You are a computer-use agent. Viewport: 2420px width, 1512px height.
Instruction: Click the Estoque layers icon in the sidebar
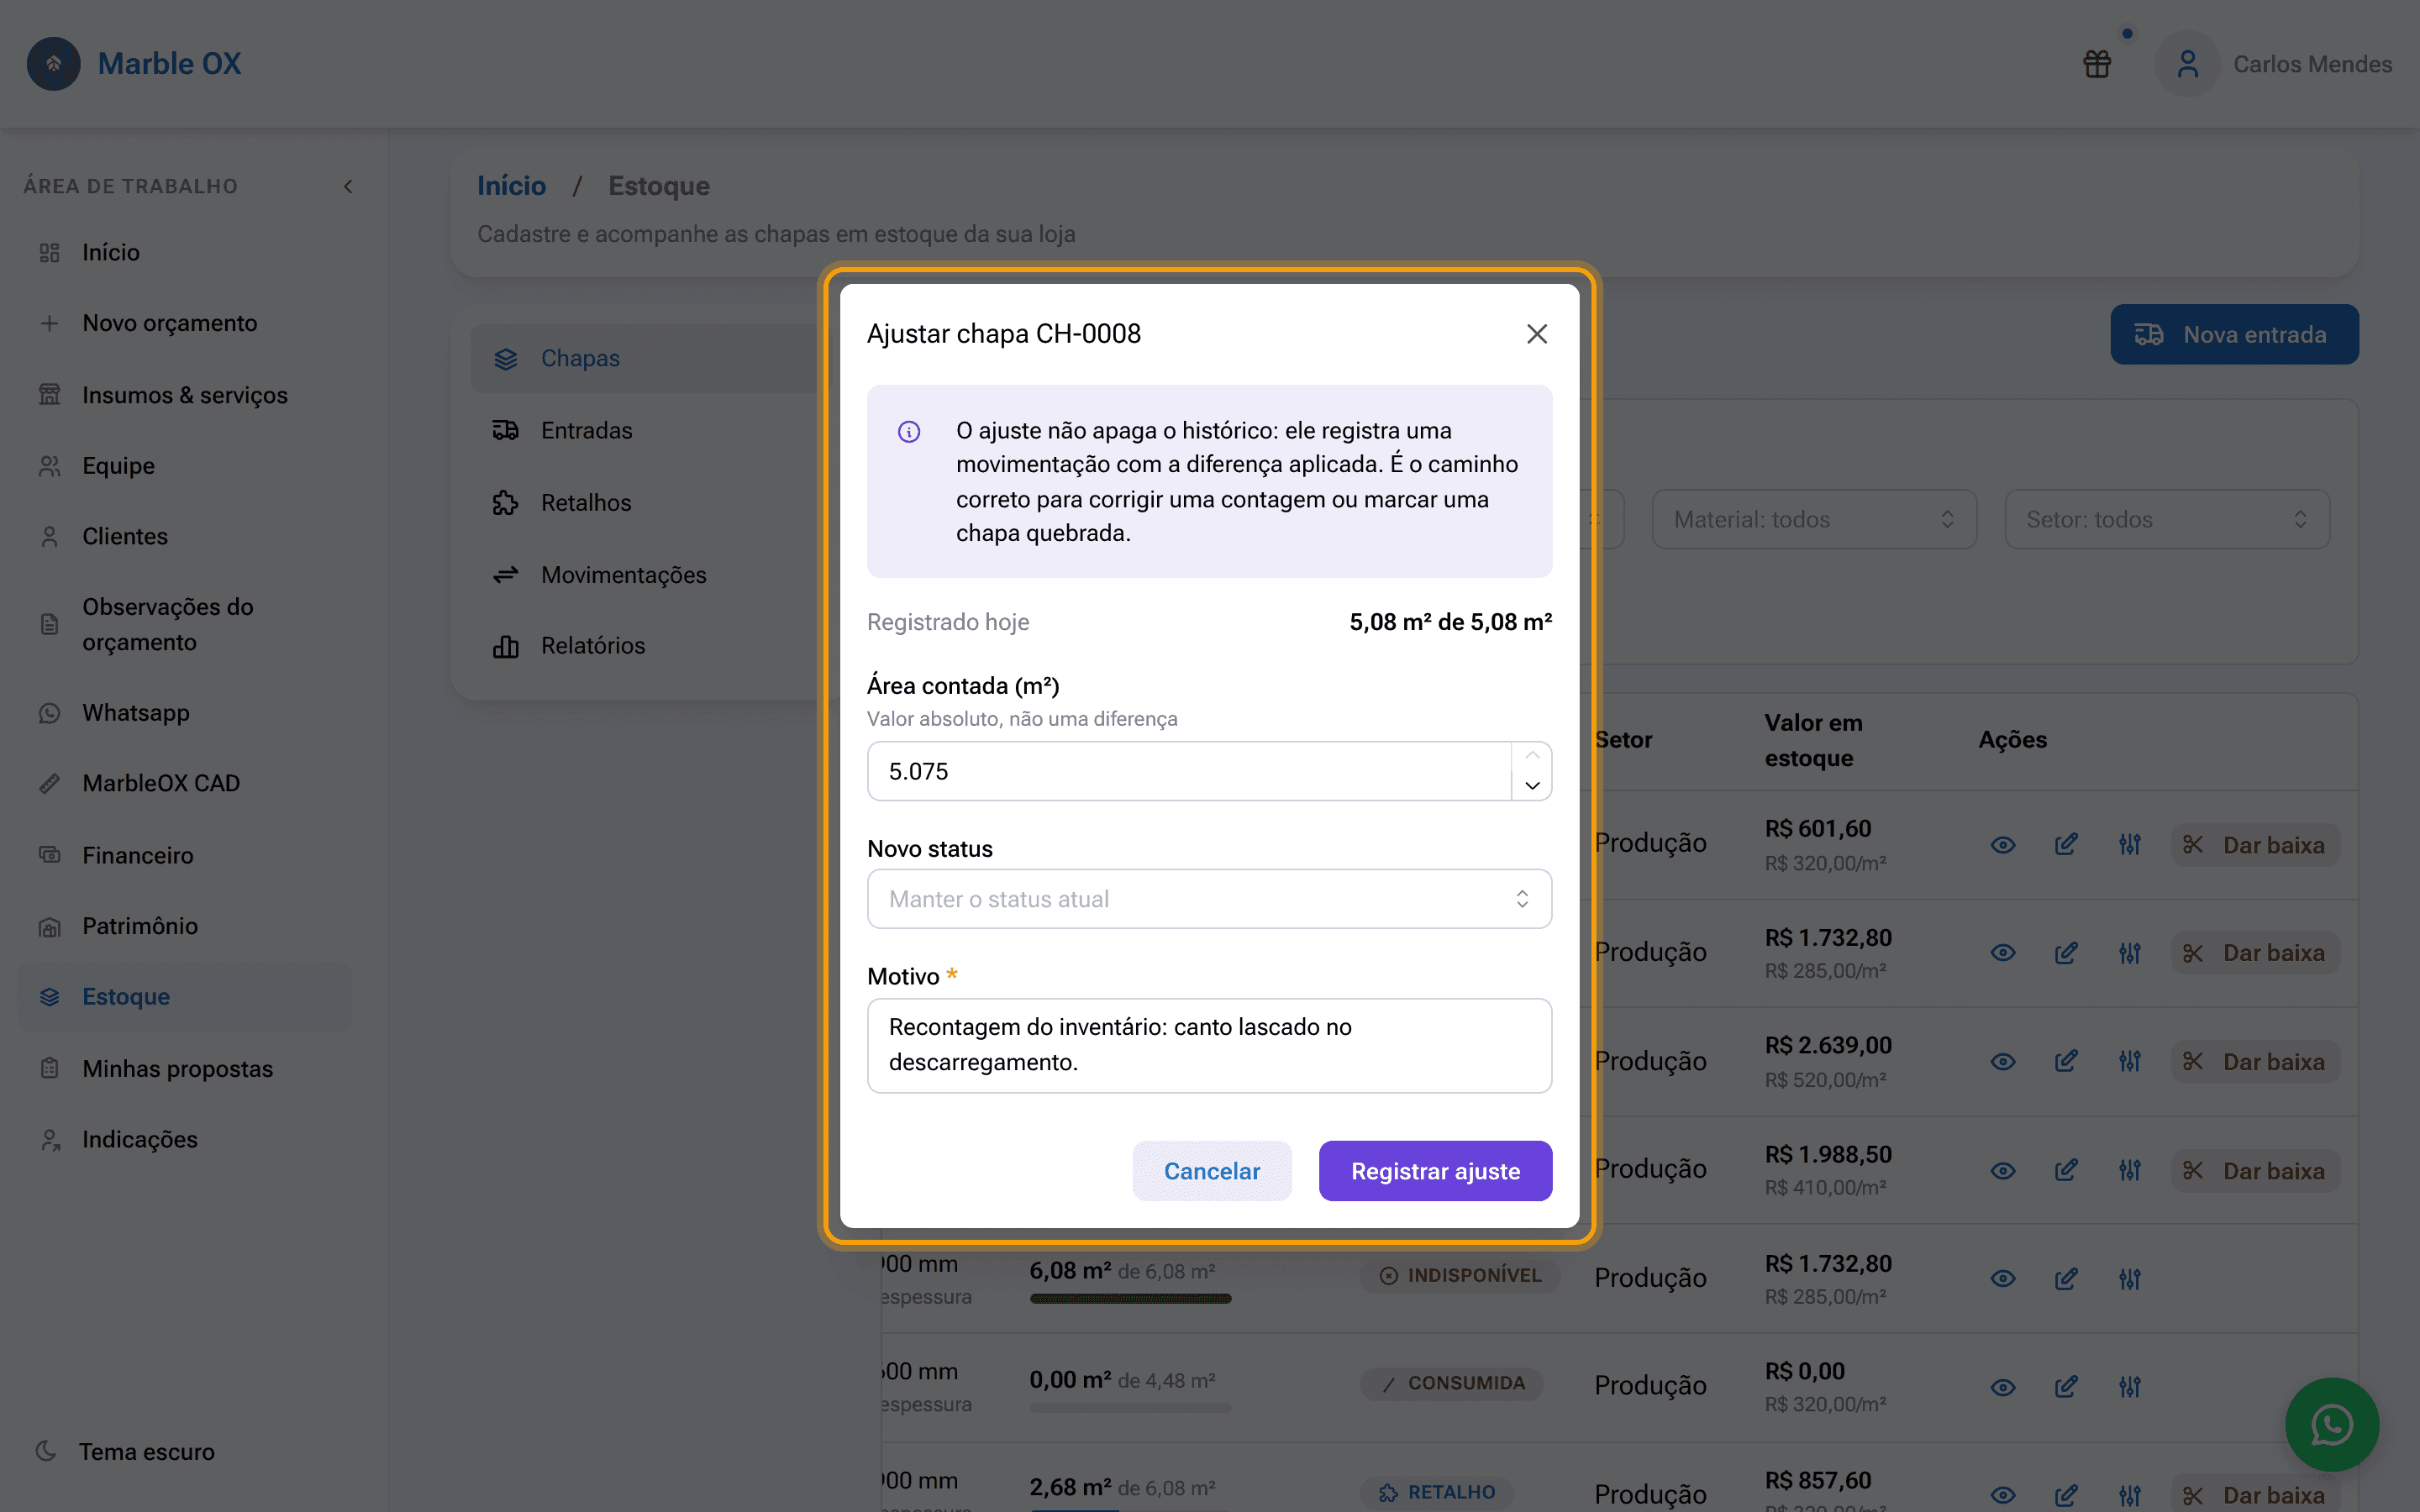pyautogui.click(x=49, y=997)
